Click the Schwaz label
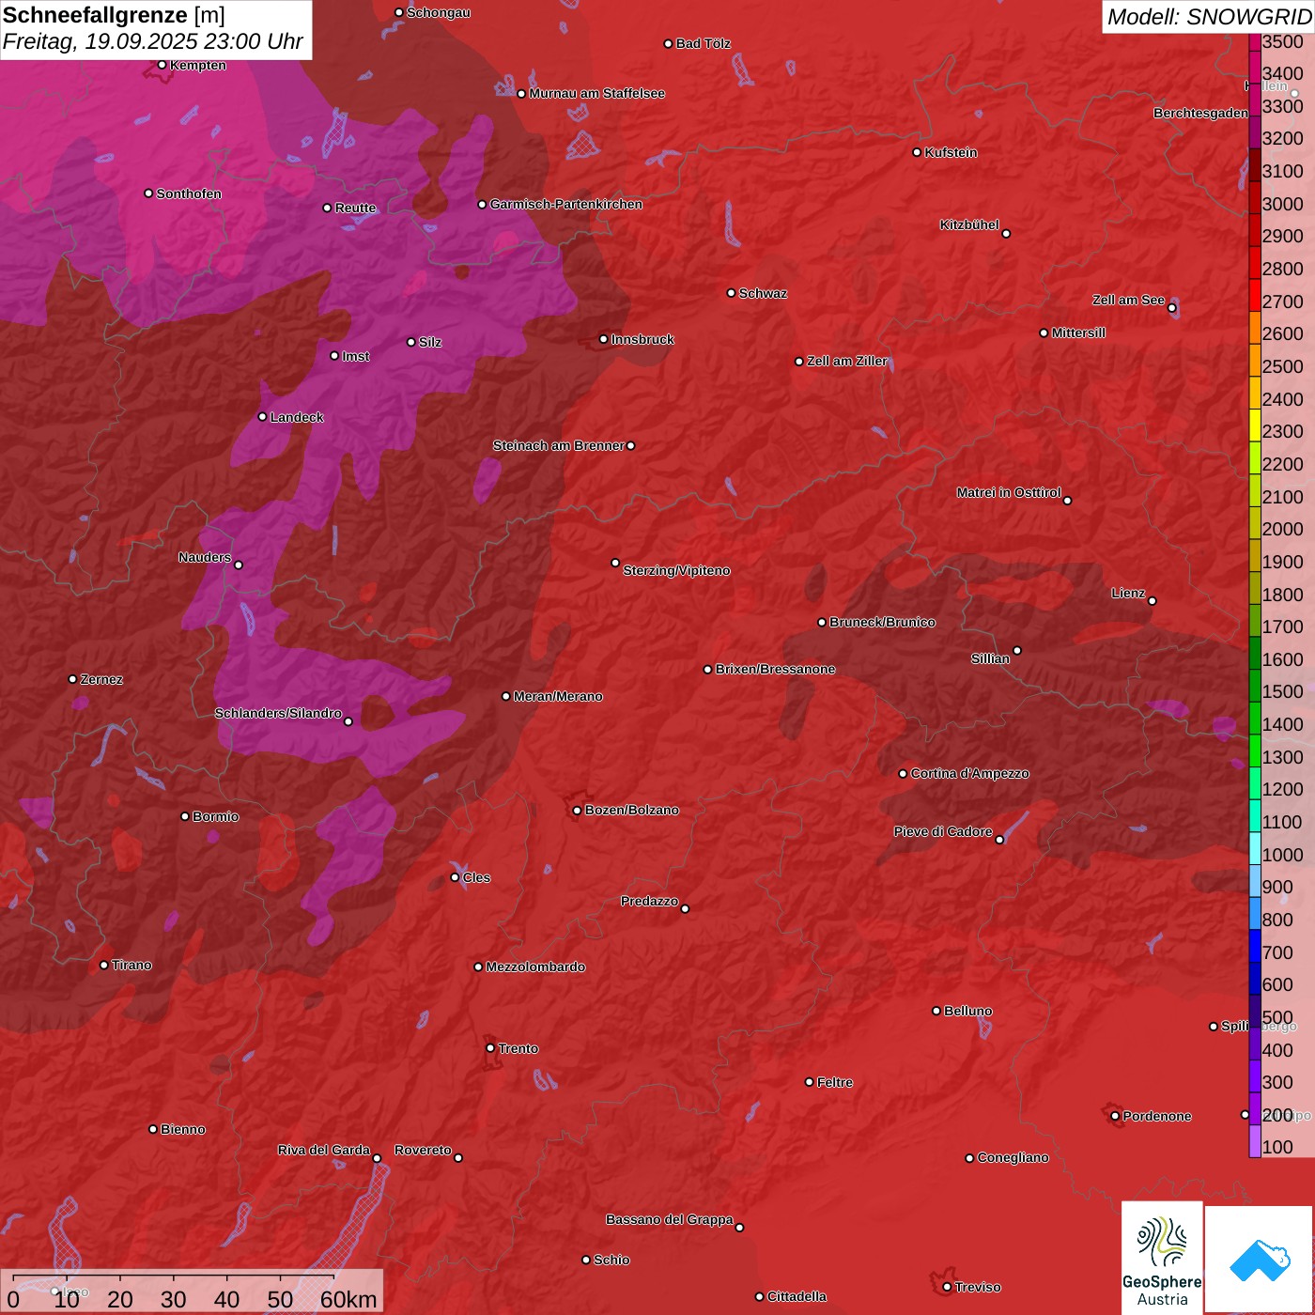The image size is (1315, 1315). 763,294
